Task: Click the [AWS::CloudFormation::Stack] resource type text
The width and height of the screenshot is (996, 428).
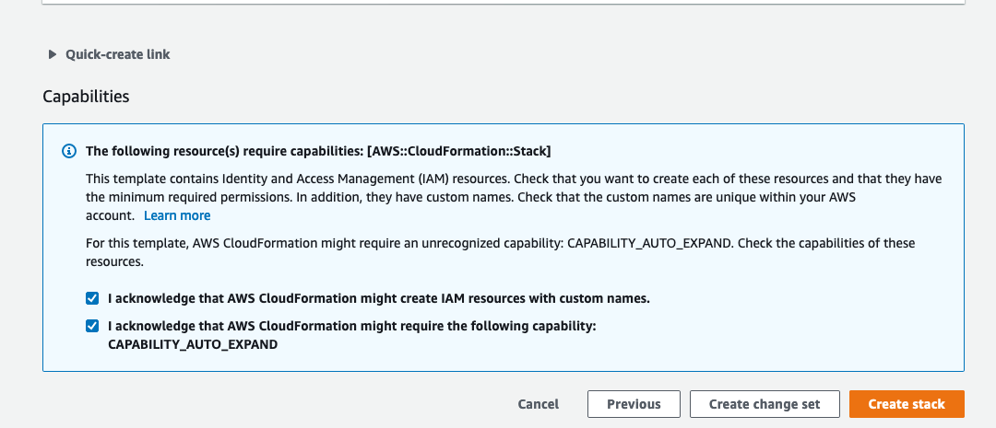Action: coord(458,152)
